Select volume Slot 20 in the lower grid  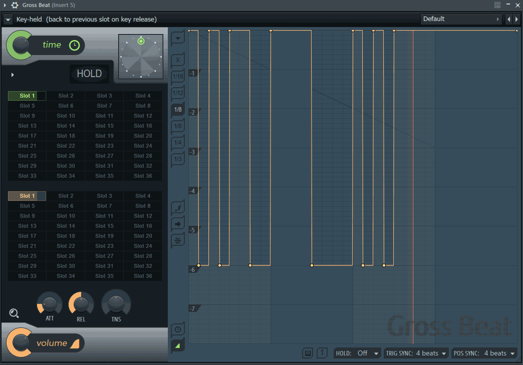coord(143,236)
